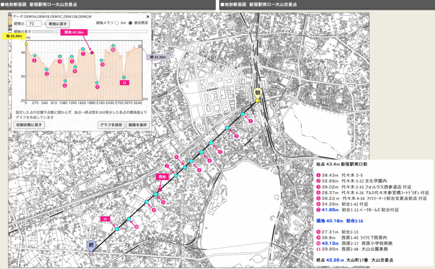The image size is (435, 269).
Task: Click the 36.8m ライフピア西原内 list row
Action: coord(351,238)
